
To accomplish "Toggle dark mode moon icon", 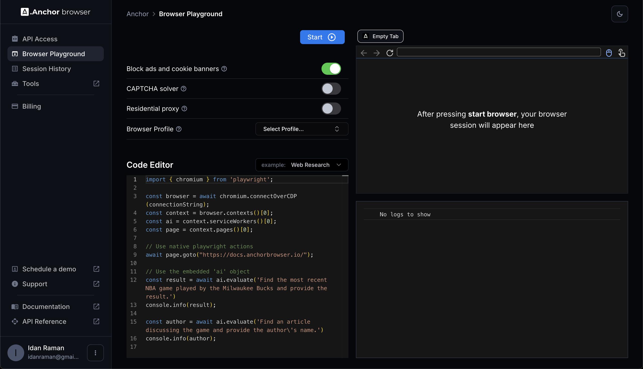I will tap(619, 14).
